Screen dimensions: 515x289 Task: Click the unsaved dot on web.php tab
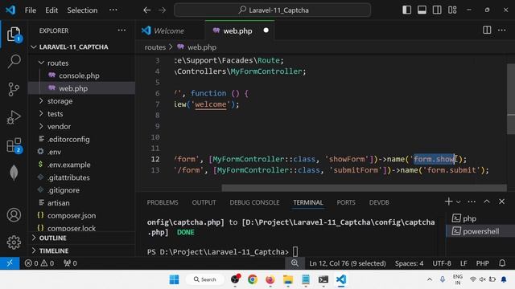tap(266, 31)
